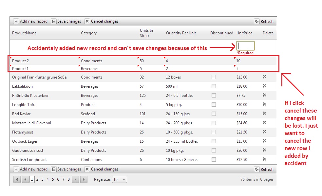The width and height of the screenshot is (322, 196).
Task: Toggle Discontinued checkbox for Flotemysost
Action: [214, 132]
